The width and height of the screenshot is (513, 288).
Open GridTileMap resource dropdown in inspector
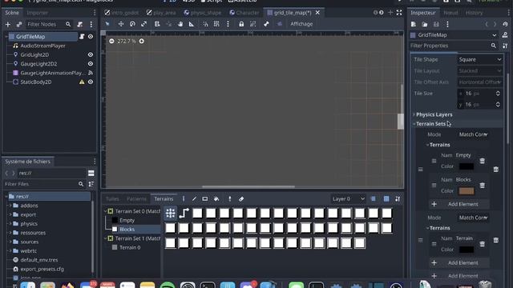click(494, 35)
